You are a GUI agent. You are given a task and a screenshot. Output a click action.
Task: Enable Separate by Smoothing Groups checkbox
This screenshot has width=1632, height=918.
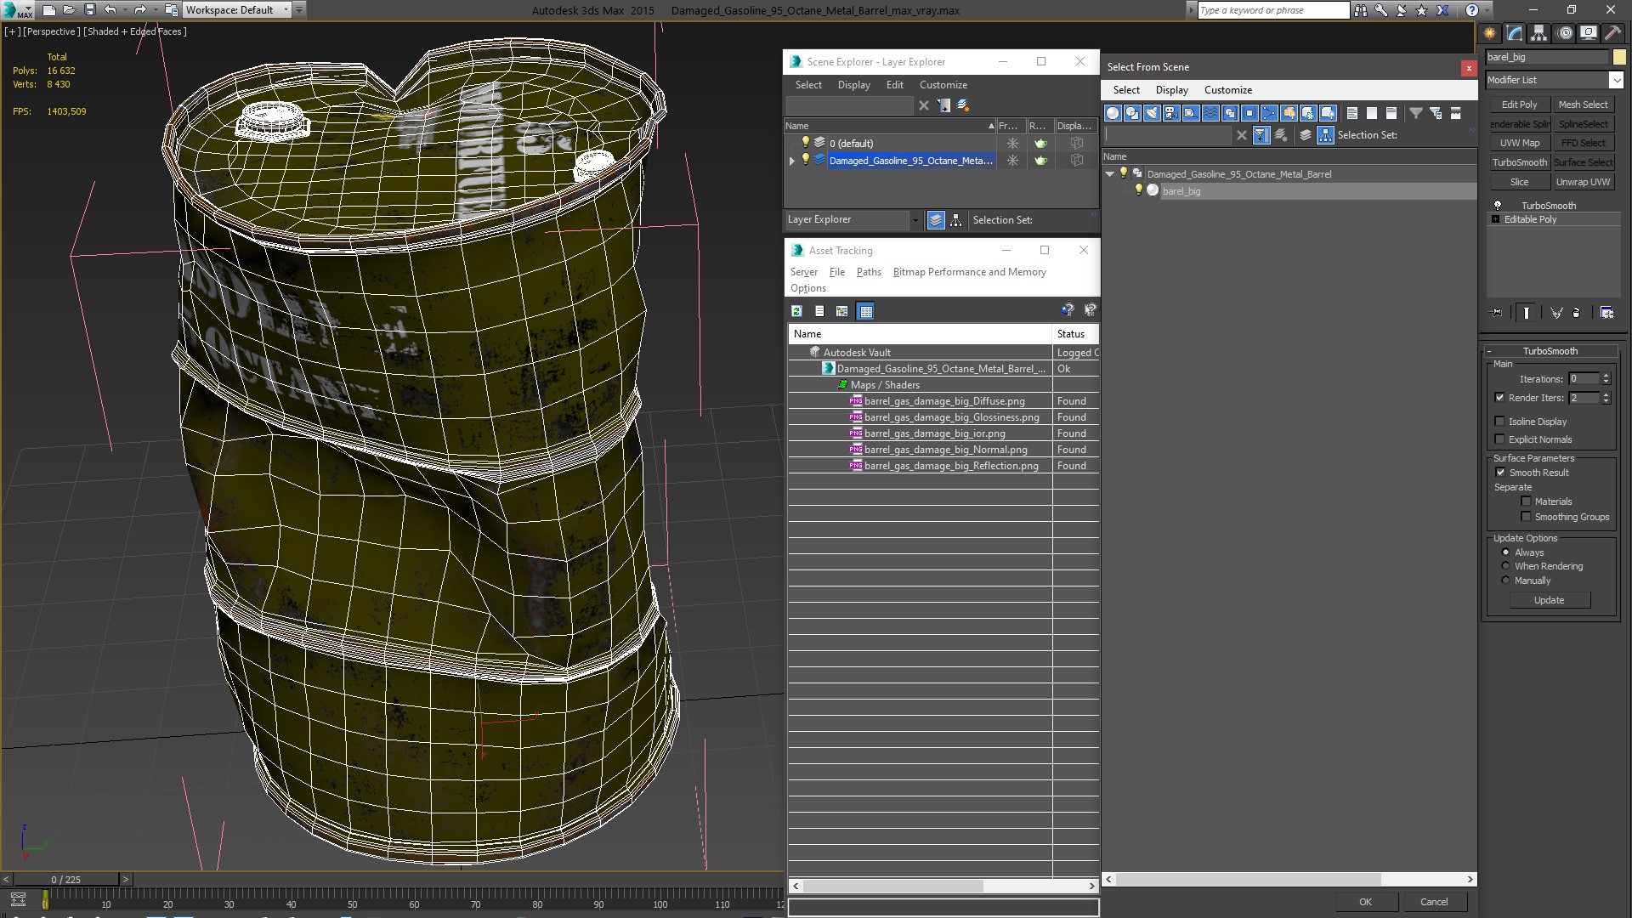1526,517
